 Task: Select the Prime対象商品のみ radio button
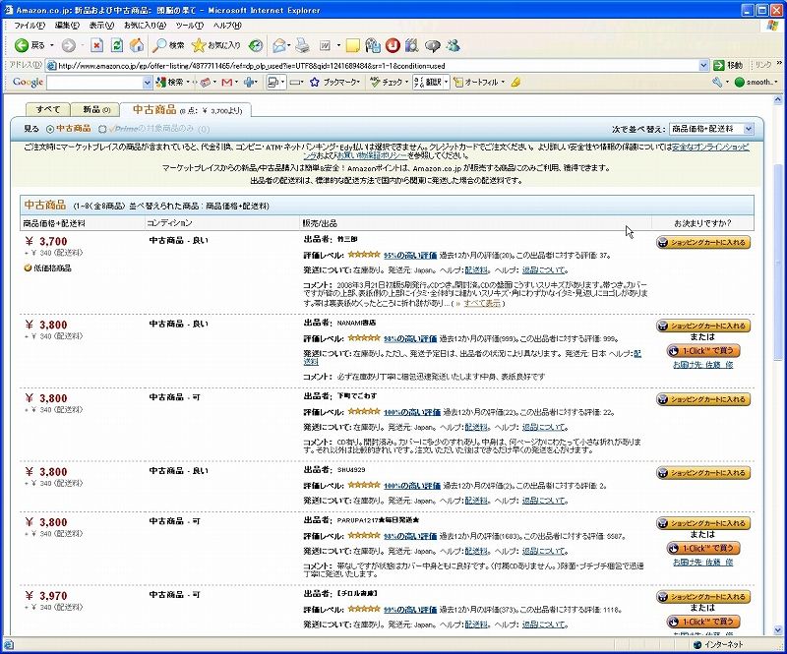(102, 129)
